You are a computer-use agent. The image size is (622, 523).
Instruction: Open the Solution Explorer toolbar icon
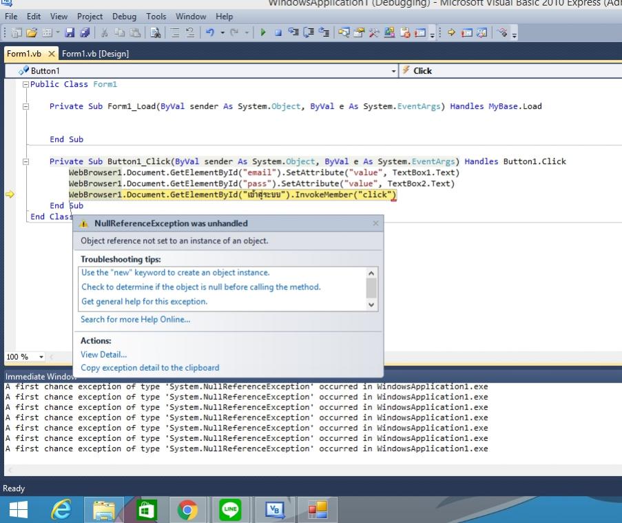pos(344,32)
